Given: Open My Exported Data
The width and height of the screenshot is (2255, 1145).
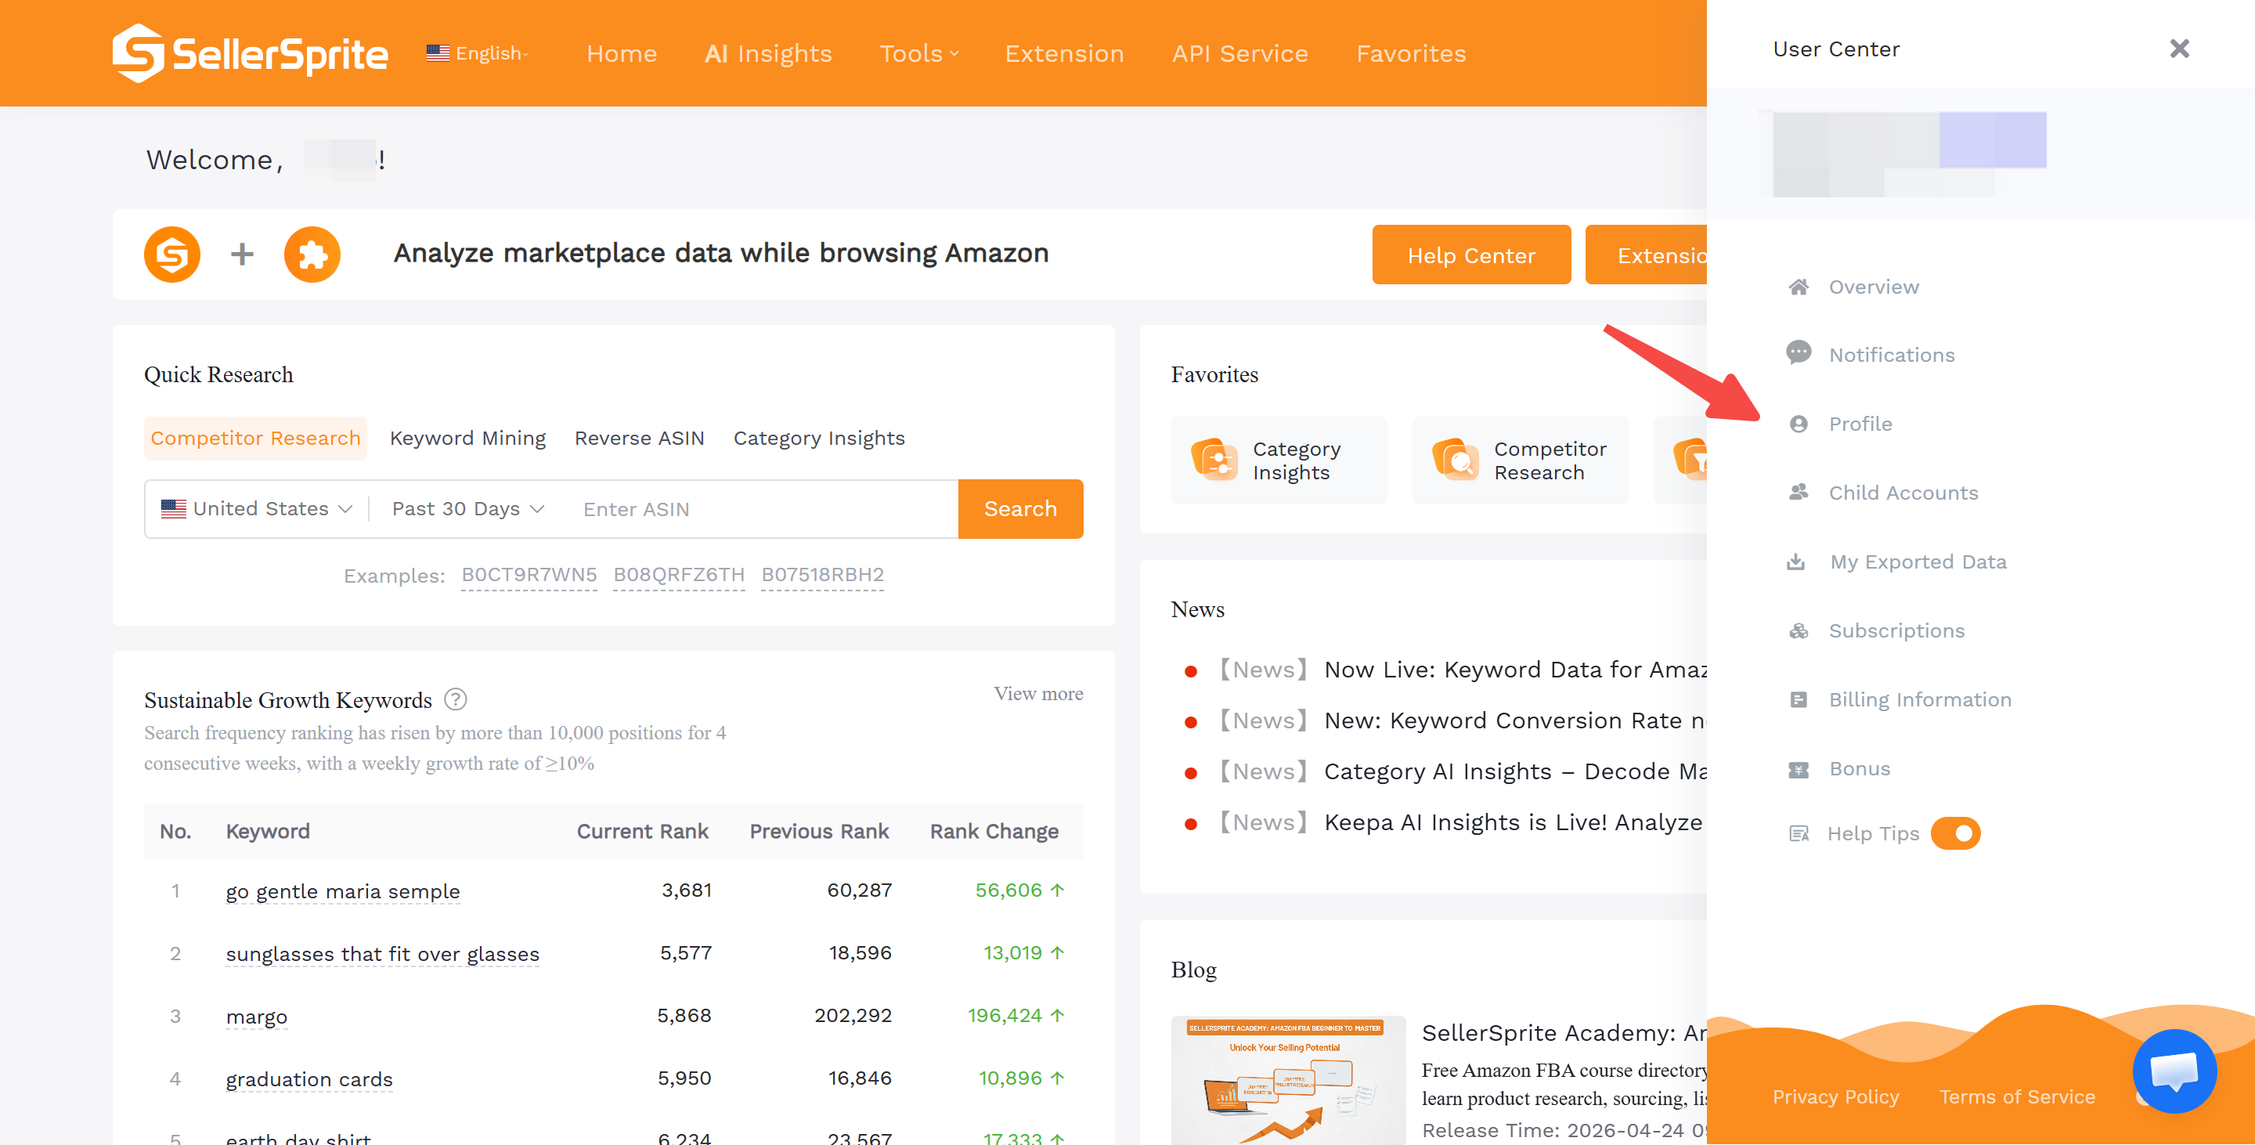Looking at the screenshot, I should [1918, 561].
